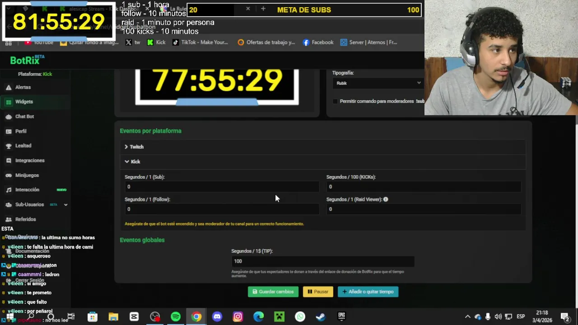Enable Permitir comando para moderadores checkbox
The image size is (578, 325).
tap(335, 101)
